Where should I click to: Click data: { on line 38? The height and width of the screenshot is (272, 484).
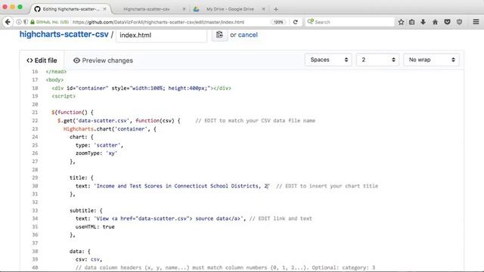(80, 252)
